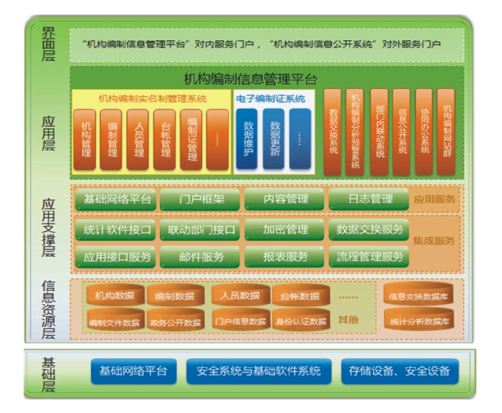
Task: Select the 电子编制证系统 header
Action: pos(270,98)
